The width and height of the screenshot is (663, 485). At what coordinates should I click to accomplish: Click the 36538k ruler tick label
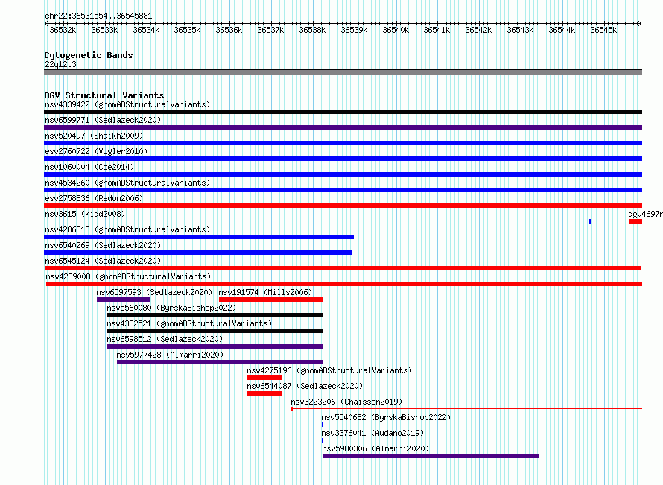click(x=312, y=30)
